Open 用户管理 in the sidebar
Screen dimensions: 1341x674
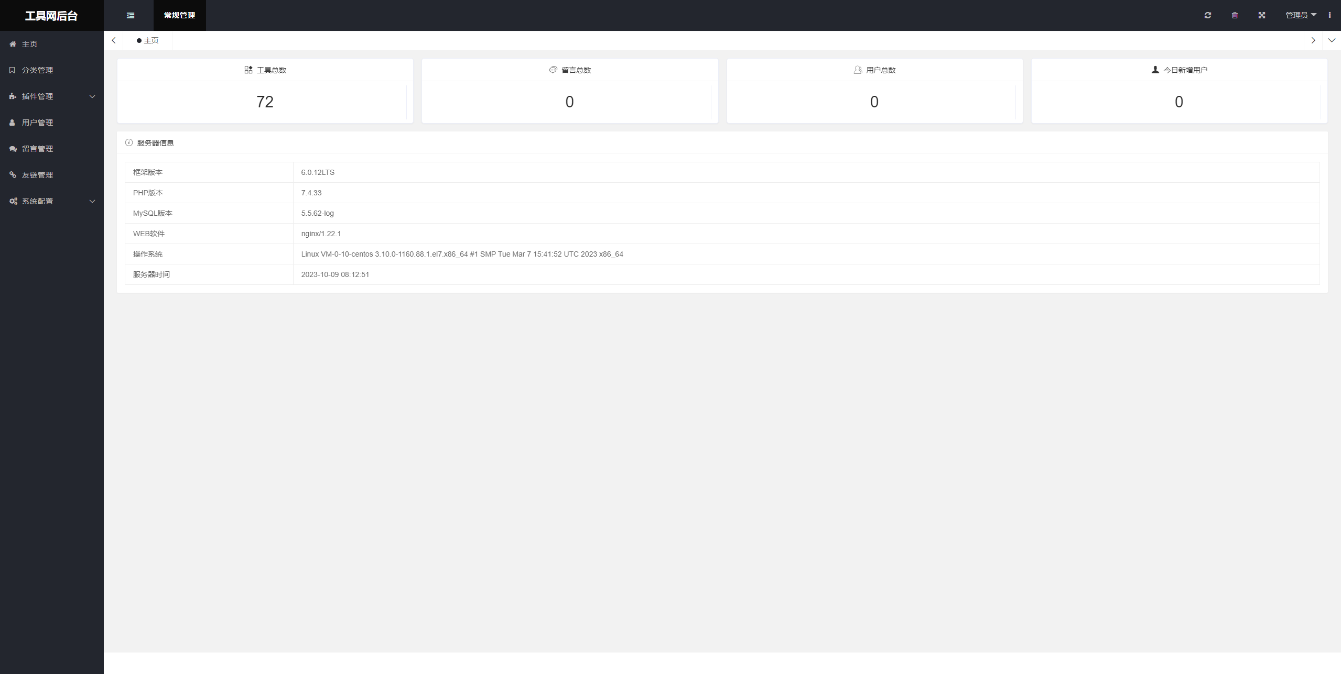click(52, 123)
